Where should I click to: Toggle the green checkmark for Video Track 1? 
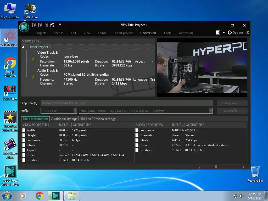(x=33, y=59)
